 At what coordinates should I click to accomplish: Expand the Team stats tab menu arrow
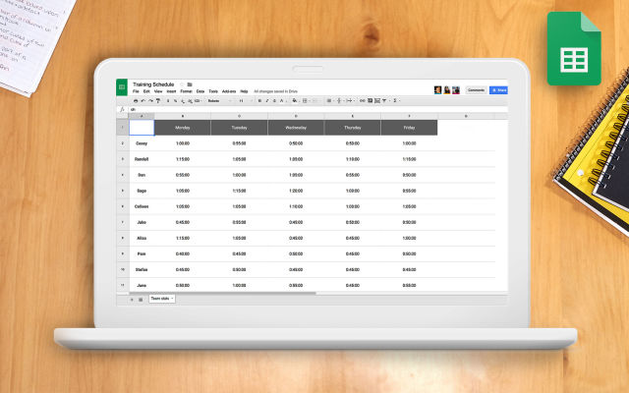tap(172, 299)
